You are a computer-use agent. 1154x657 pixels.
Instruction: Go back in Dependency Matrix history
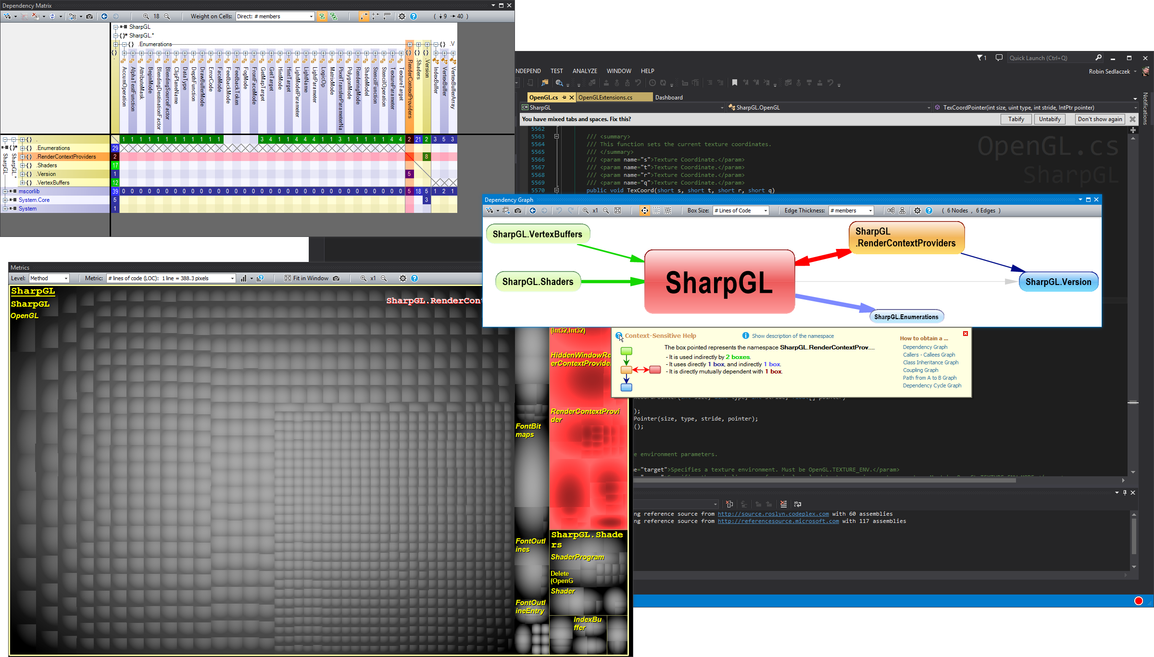click(104, 16)
